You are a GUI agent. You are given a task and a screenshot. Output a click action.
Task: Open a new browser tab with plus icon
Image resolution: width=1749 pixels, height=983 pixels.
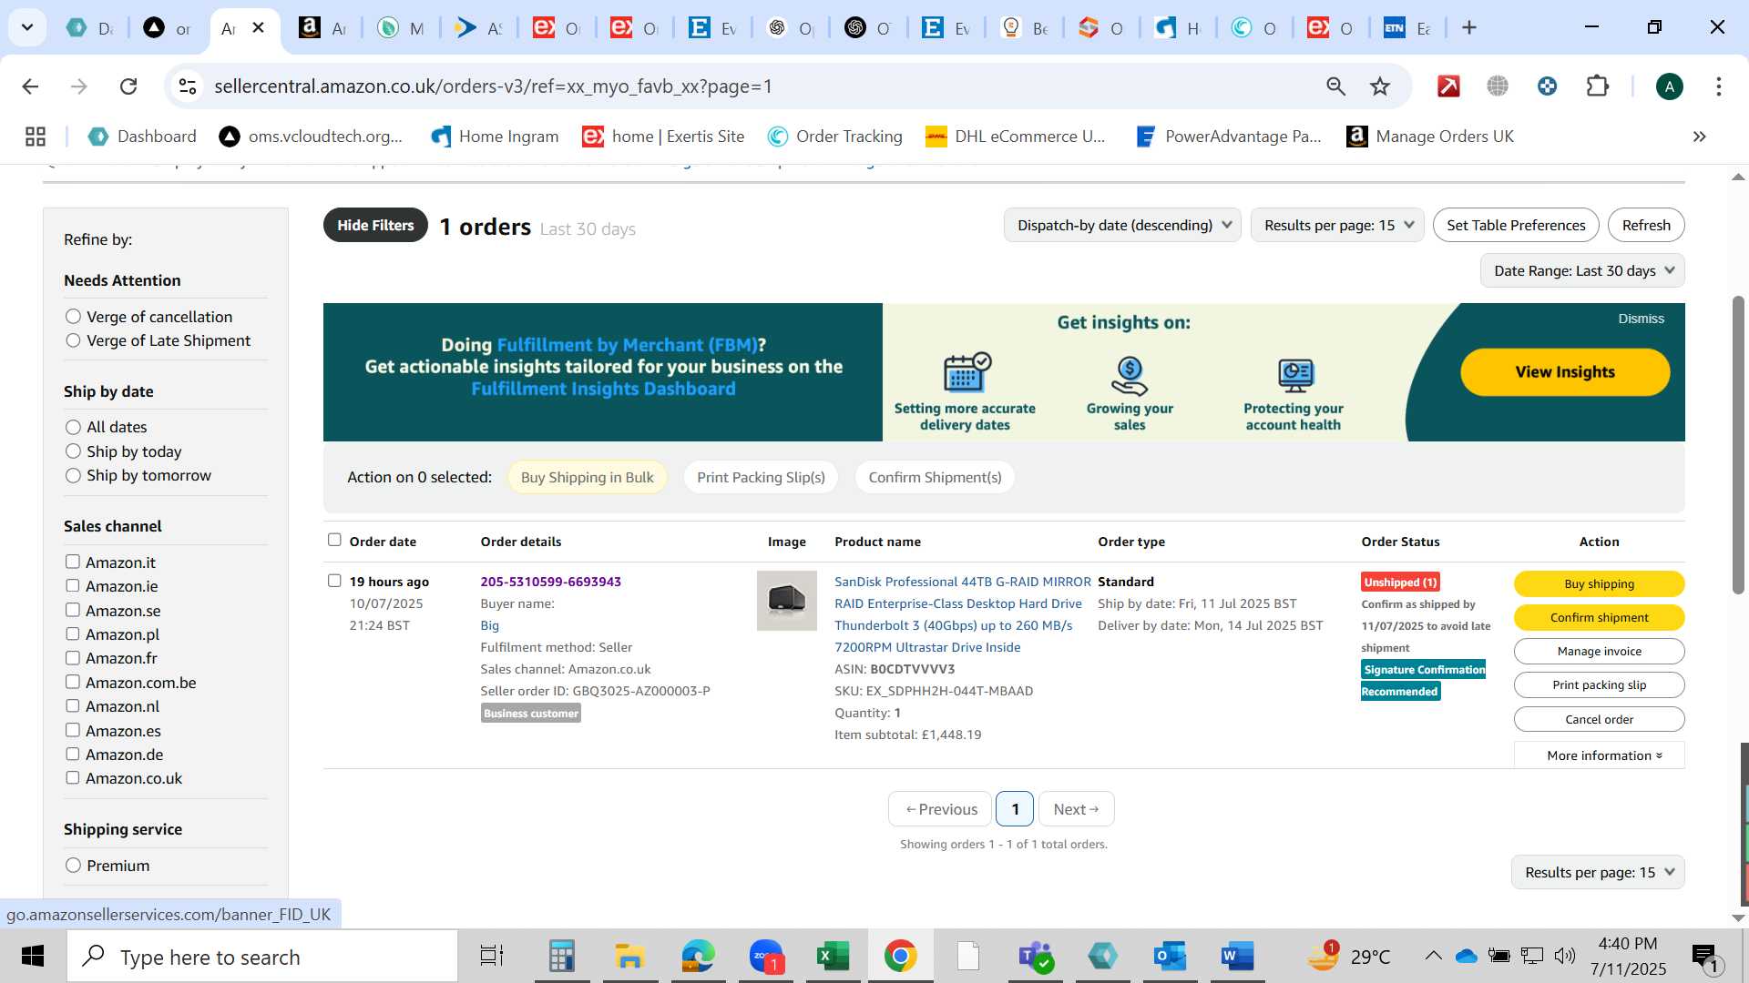coord(1468,28)
